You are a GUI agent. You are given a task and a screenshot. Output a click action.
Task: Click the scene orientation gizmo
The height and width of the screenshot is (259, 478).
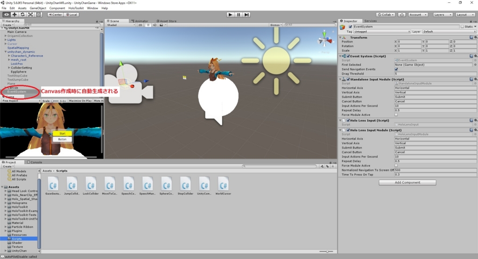[x=325, y=40]
